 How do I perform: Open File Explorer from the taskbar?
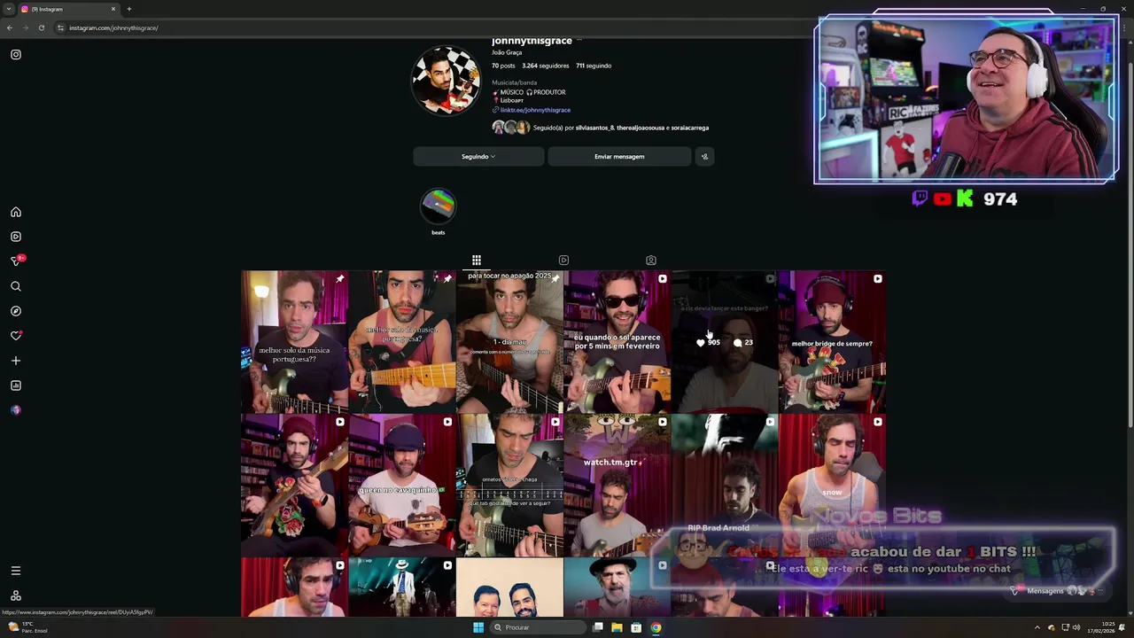617,627
